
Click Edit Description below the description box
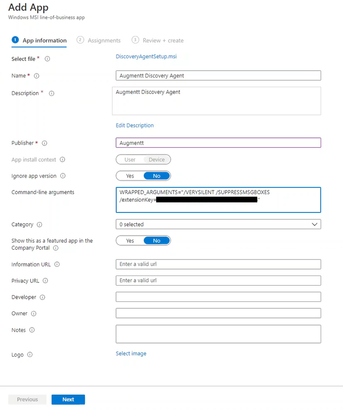pyautogui.click(x=134, y=125)
